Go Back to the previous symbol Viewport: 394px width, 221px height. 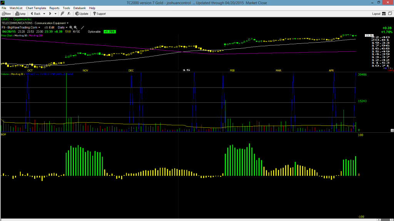(x=36, y=14)
